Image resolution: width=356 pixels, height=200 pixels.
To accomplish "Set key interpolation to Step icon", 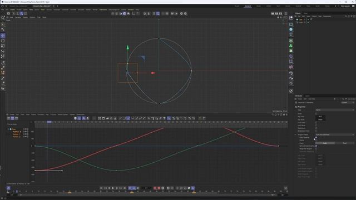I will (x=125, y=118).
